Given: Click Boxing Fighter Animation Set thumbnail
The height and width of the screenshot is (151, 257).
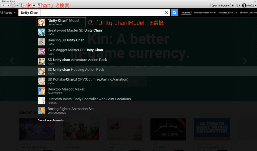Looking at the screenshot, I should coord(42,111).
